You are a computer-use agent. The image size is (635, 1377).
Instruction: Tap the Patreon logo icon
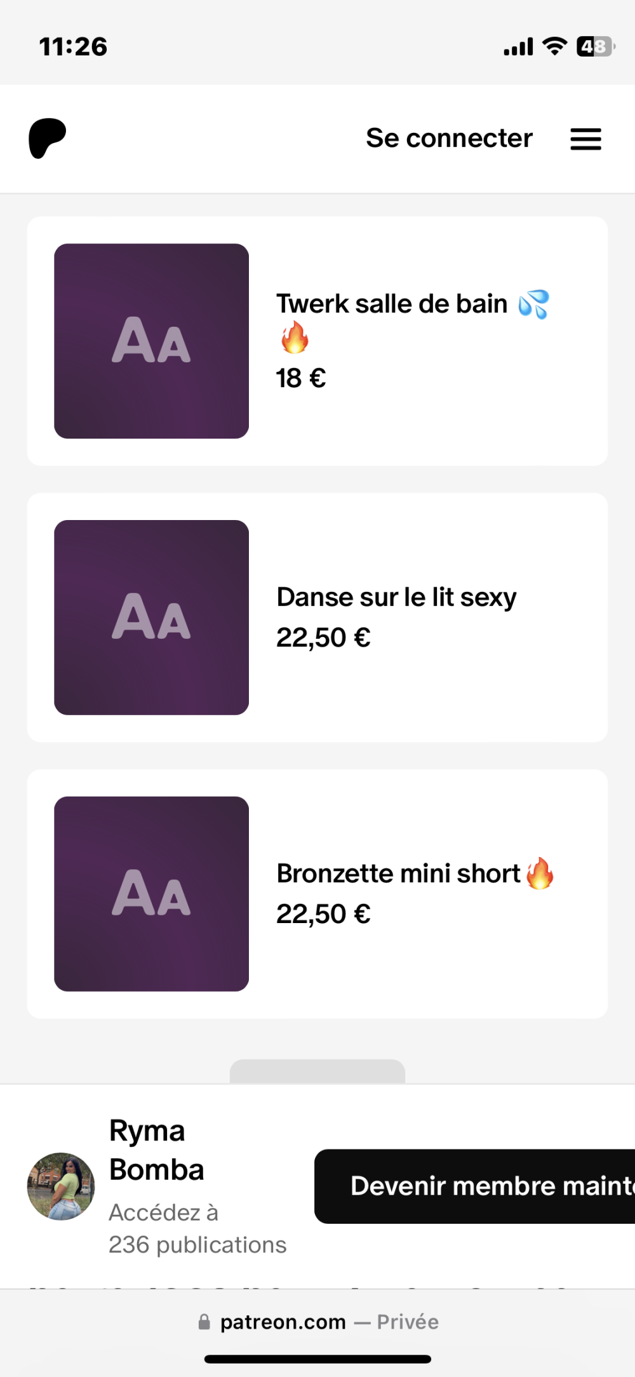(47, 138)
